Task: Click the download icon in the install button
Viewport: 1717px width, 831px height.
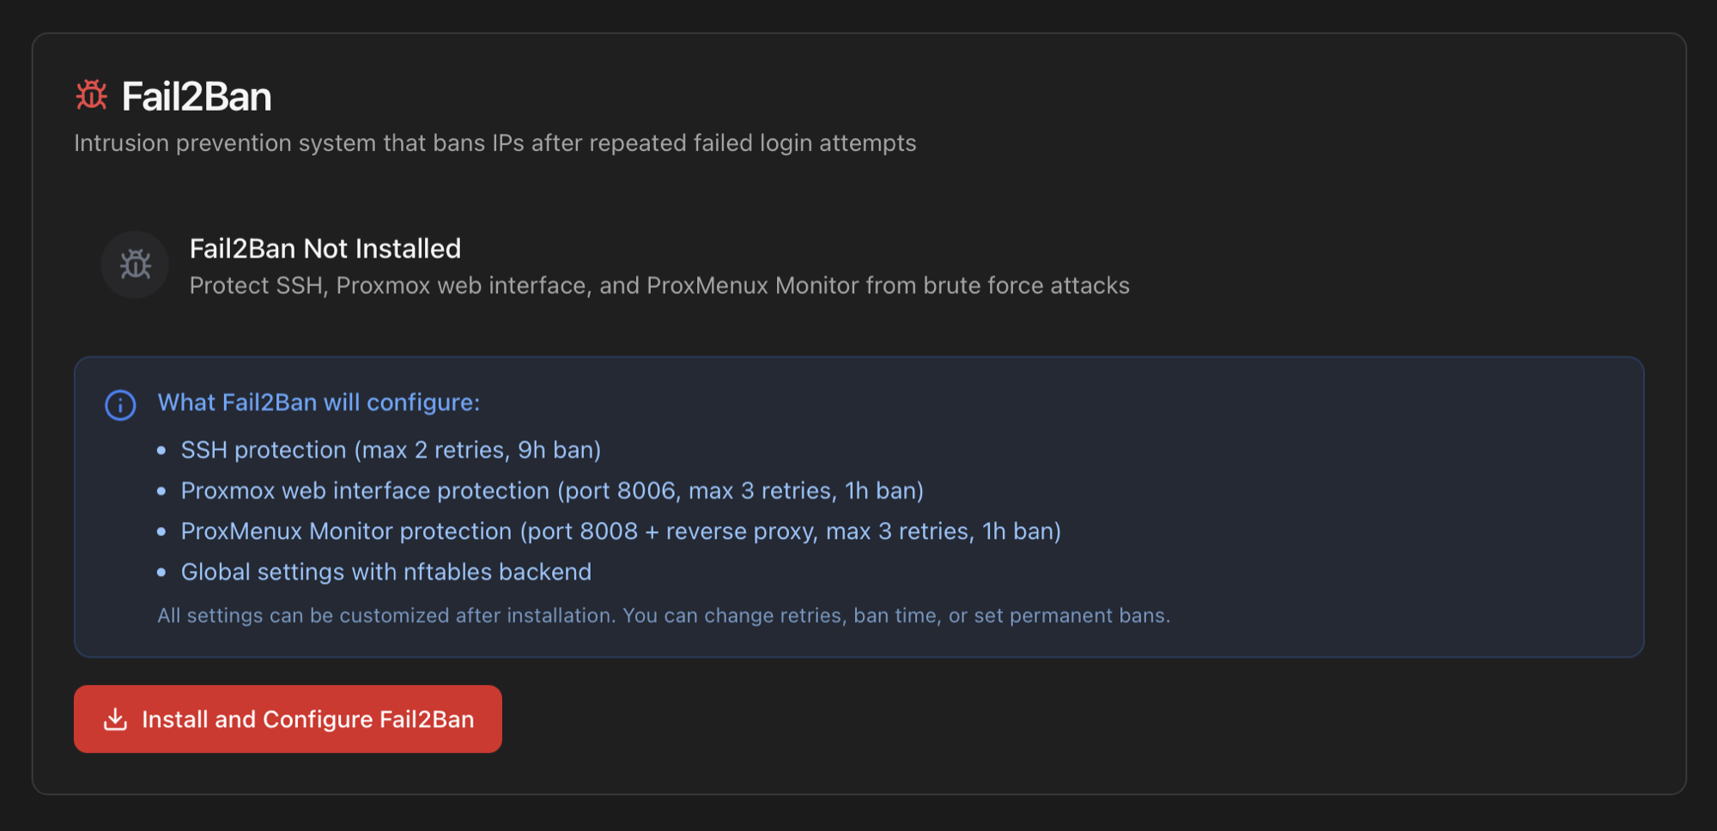Action: 115,719
